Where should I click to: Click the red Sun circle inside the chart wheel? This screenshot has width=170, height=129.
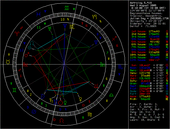(60, 103)
